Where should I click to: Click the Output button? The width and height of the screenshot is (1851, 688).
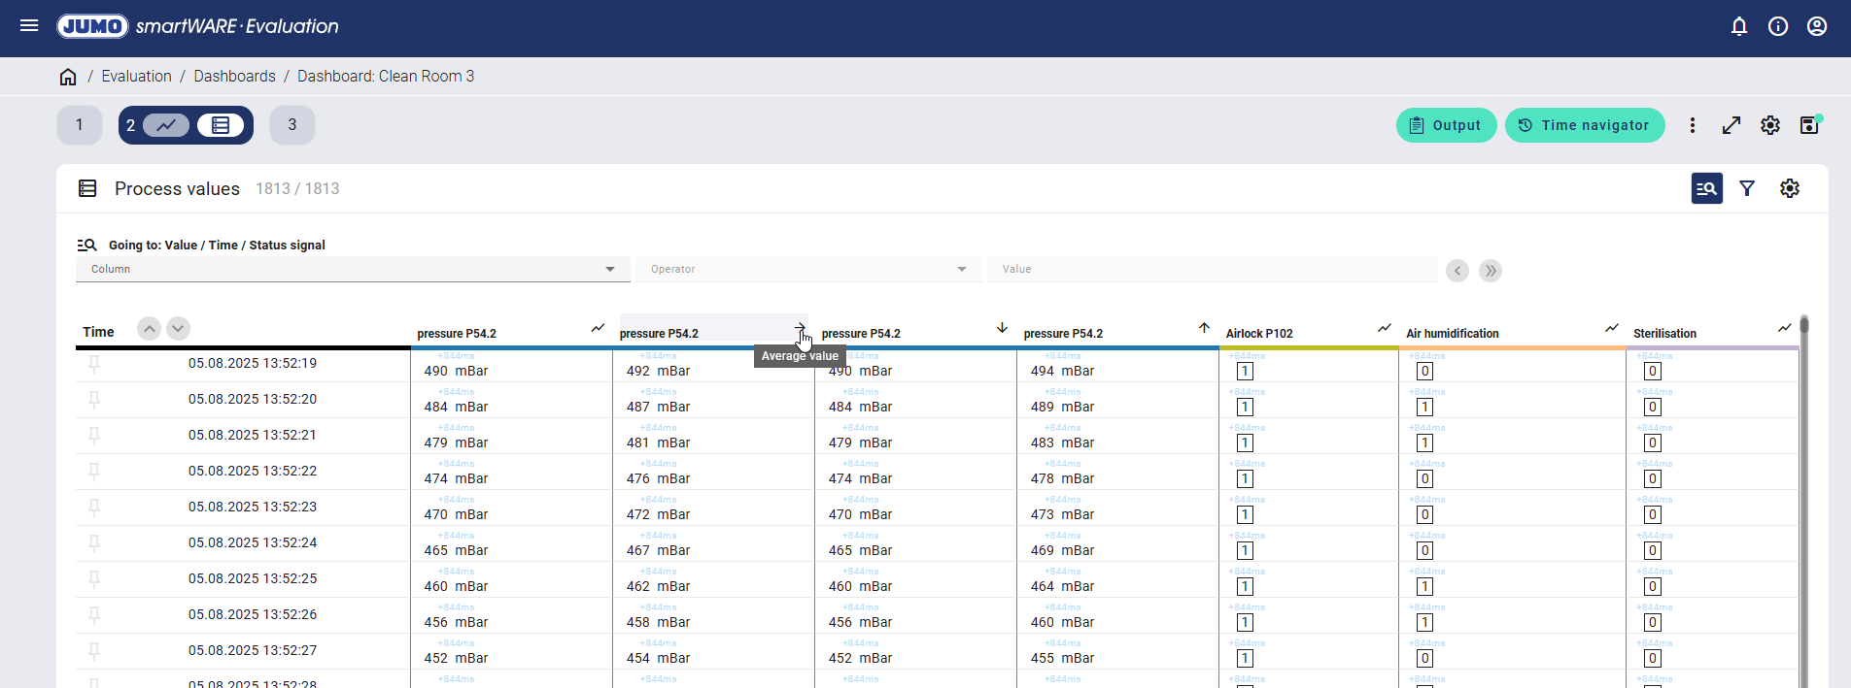(1445, 125)
